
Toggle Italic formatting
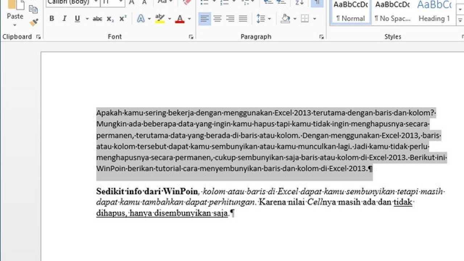coord(65,19)
